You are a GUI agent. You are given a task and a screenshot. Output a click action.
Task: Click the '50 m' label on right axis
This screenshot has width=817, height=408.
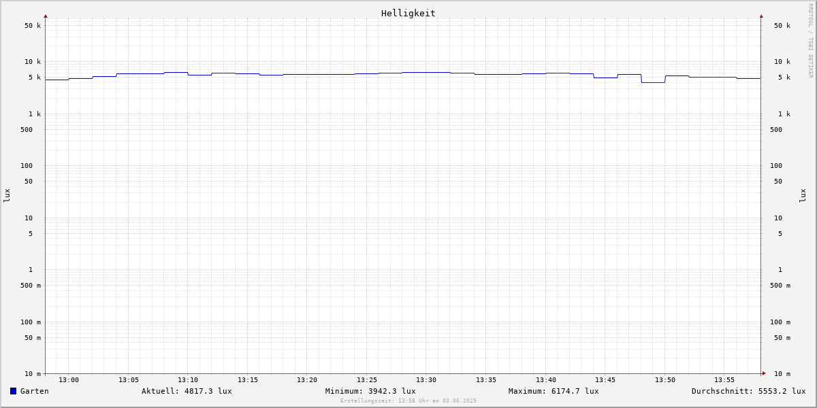point(782,338)
